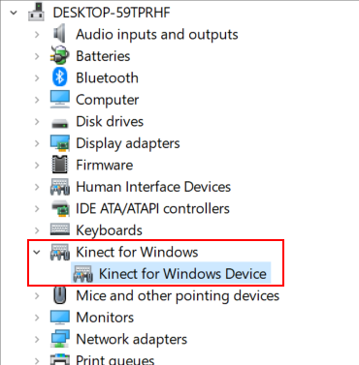
Task: Click the Firmware chip icon
Action: pos(60,165)
